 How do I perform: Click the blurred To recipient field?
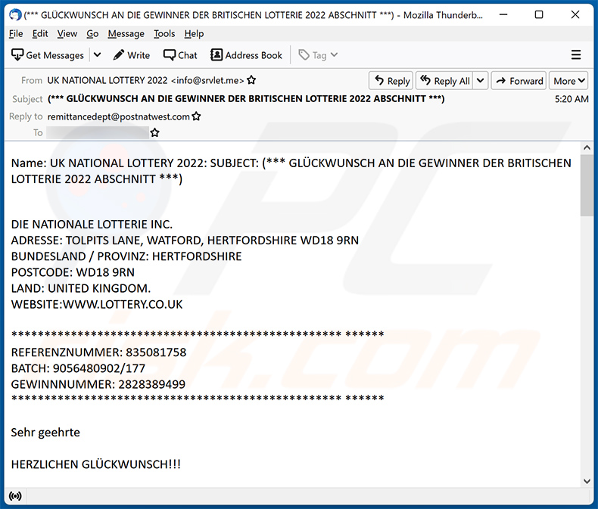point(98,132)
